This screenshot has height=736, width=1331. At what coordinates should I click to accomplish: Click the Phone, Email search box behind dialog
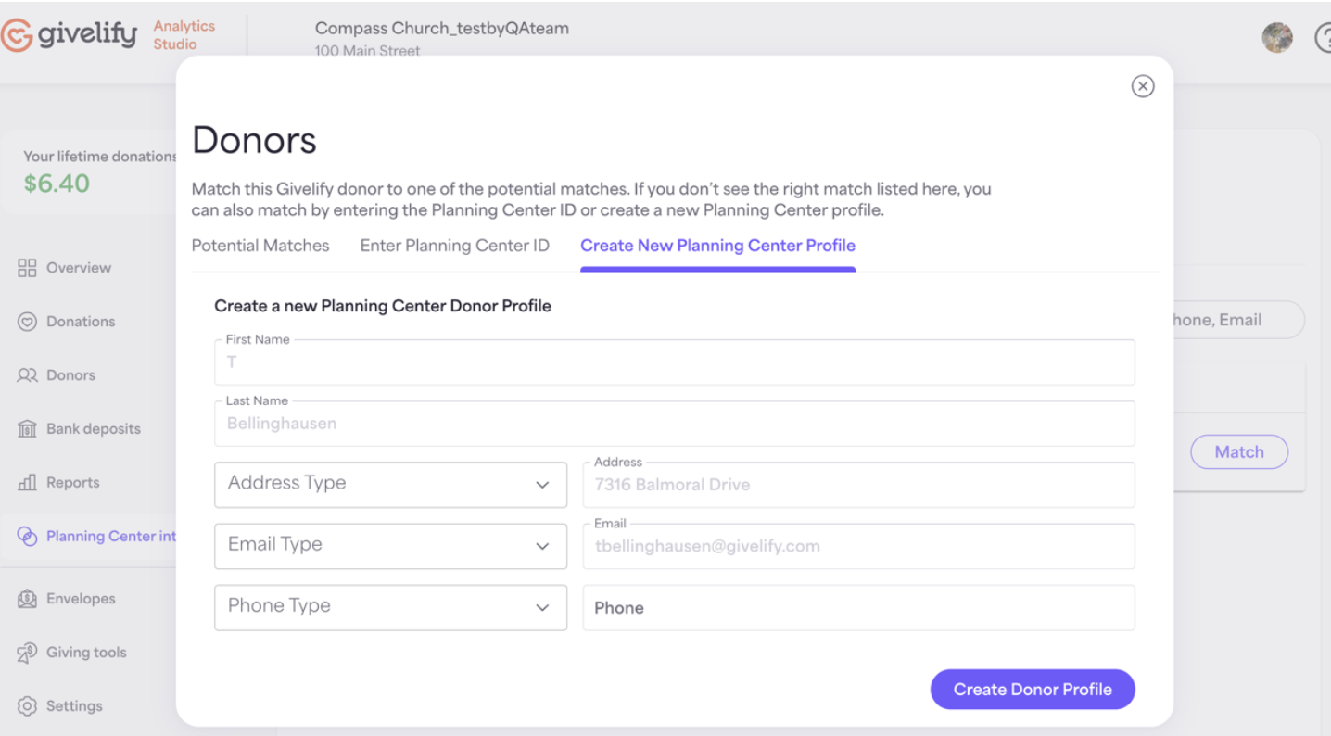(x=1239, y=320)
